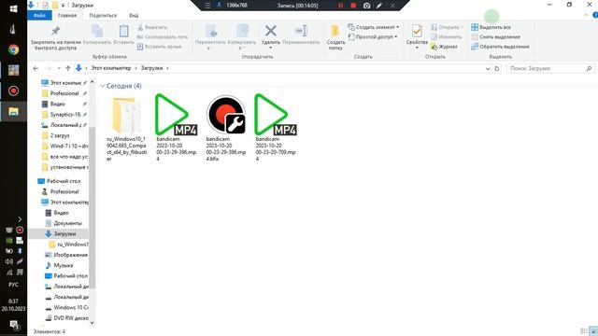Click Вырезать scissors in the ribbon

pyautogui.click(x=152, y=27)
